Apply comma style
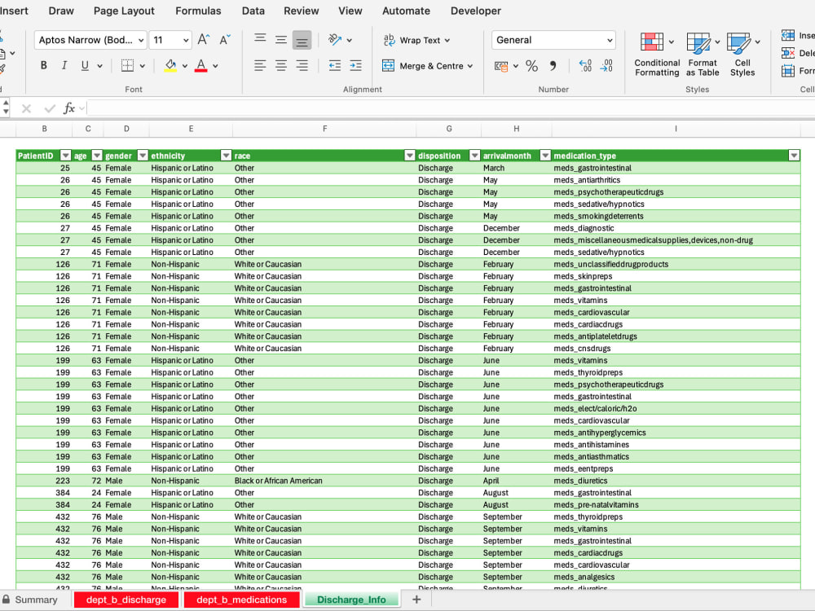Viewport: 815px width, 611px height. [x=553, y=65]
